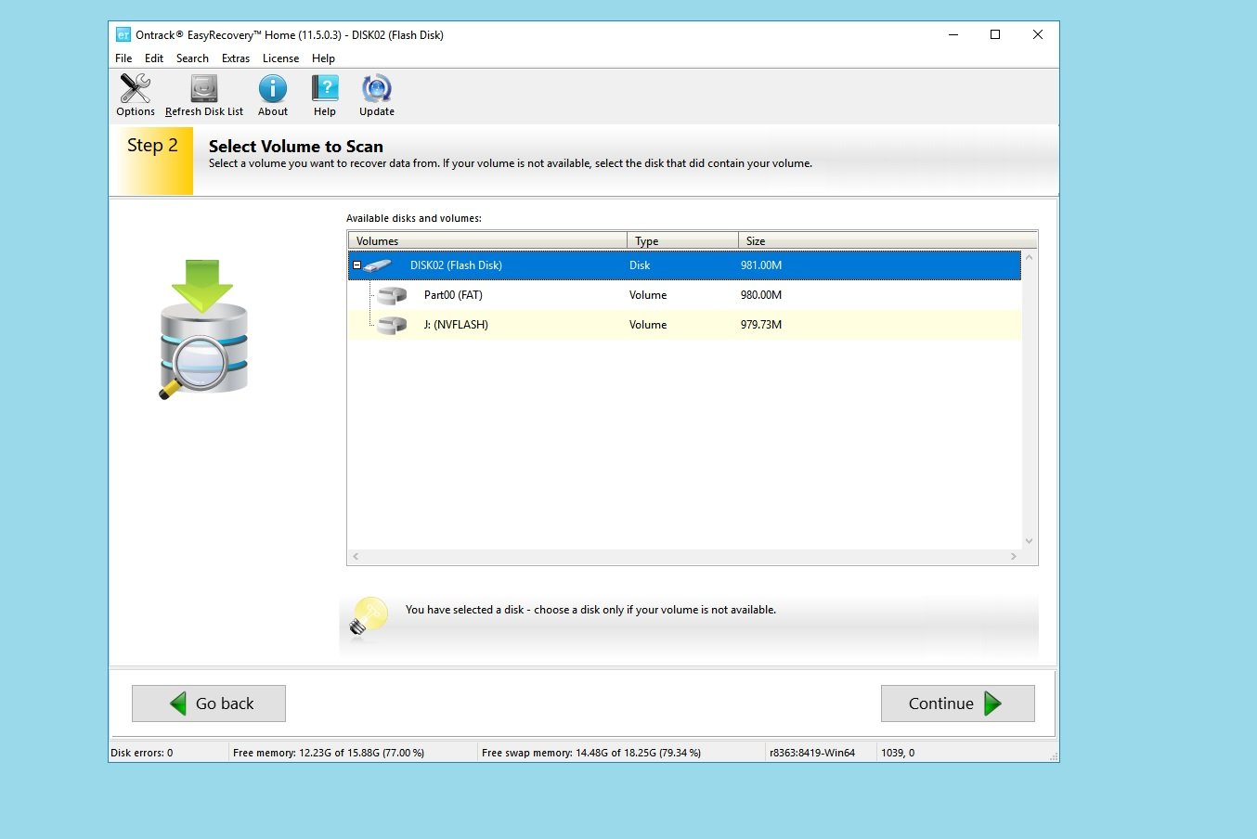Screen dimensions: 1257x839
Task: Click the 979.73M size value
Action: [761, 325]
